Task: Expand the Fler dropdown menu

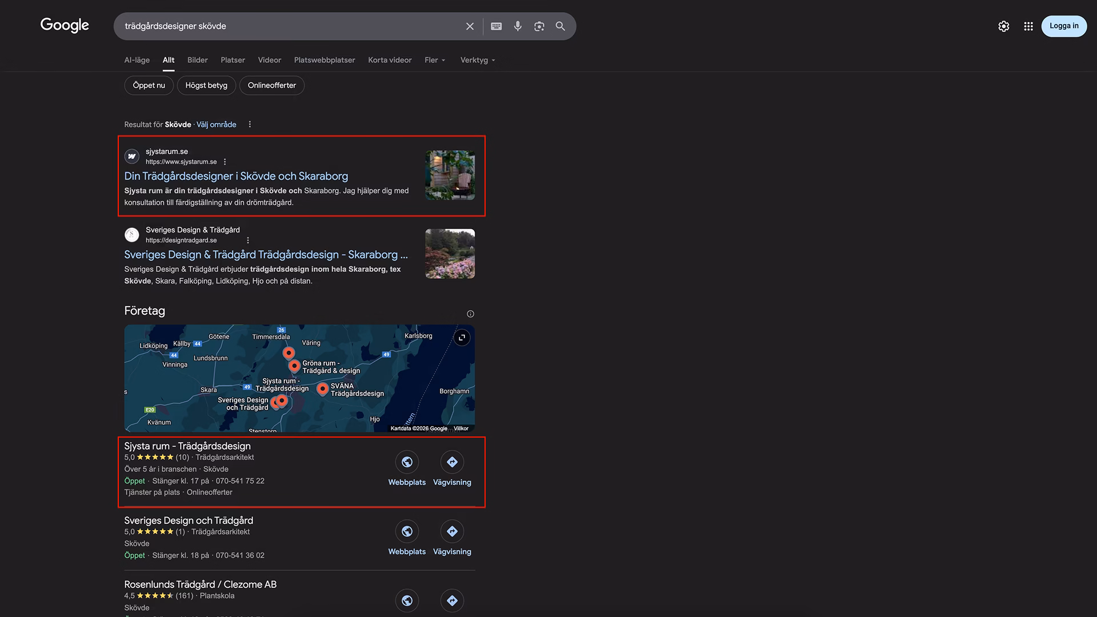Action: click(x=435, y=60)
